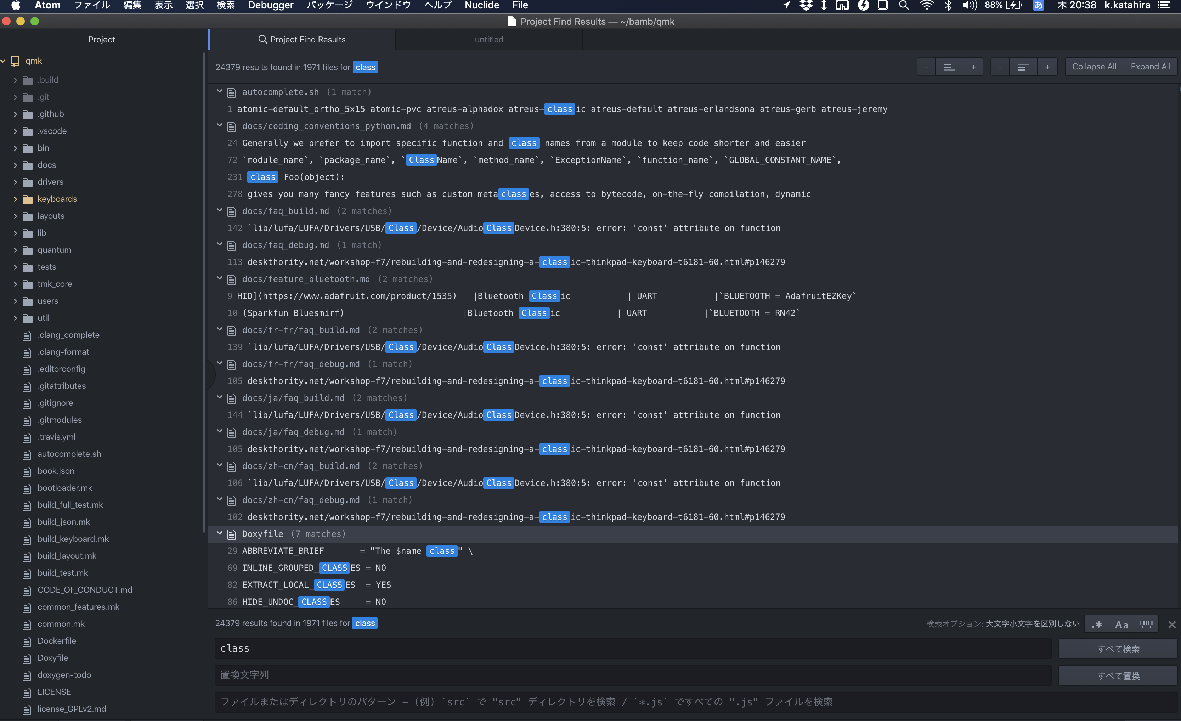Expand the keyboards folder in the Project tree

(x=15, y=199)
